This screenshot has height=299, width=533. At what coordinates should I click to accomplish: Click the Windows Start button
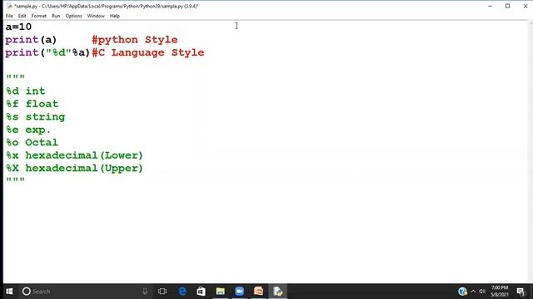(x=9, y=292)
